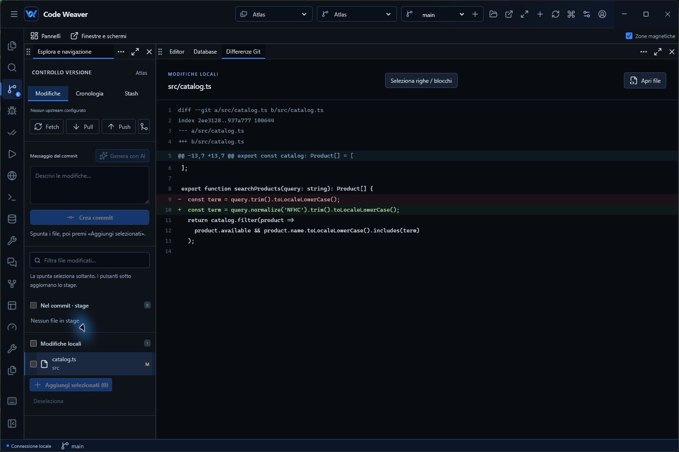The image size is (679, 452).
Task: Open the keyboard shortcuts icon in sidebar
Action: (x=12, y=401)
